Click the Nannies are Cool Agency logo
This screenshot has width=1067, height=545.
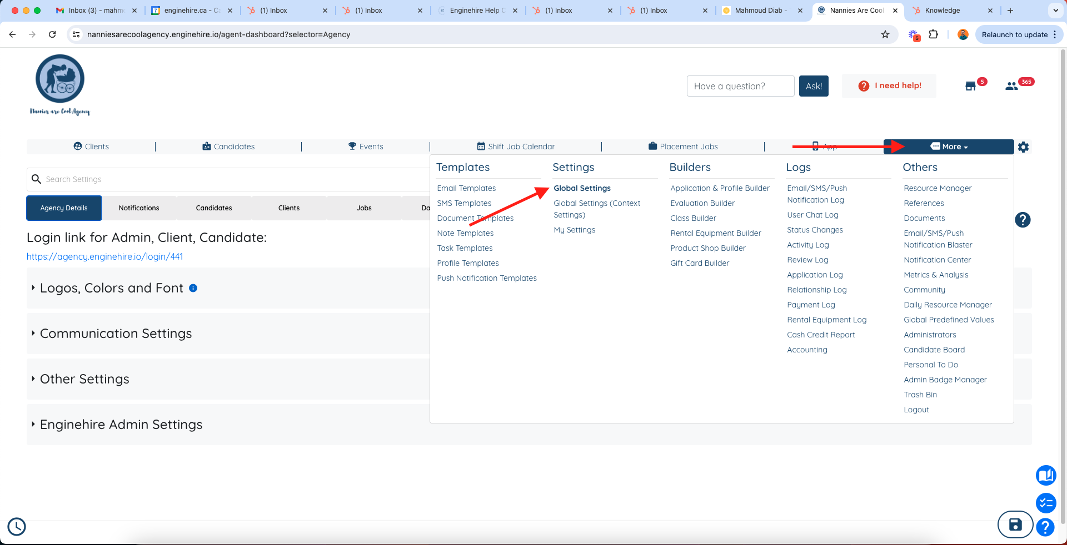(60, 84)
